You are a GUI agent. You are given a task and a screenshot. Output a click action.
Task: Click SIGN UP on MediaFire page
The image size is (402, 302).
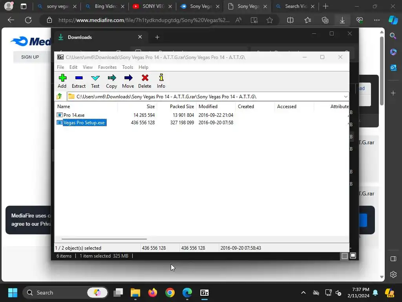coord(30,57)
